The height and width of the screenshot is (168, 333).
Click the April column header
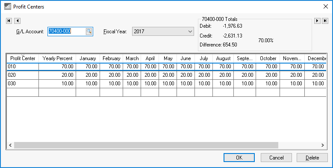pyautogui.click(x=150, y=58)
